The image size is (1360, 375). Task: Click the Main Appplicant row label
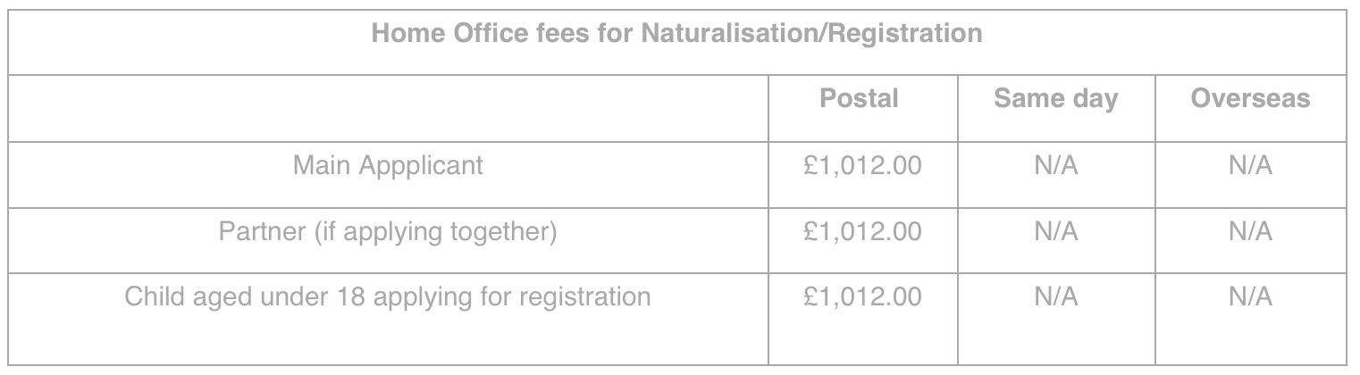click(388, 166)
